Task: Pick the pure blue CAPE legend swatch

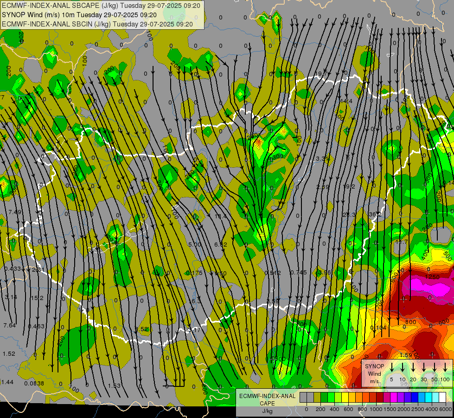Action: click(414, 398)
